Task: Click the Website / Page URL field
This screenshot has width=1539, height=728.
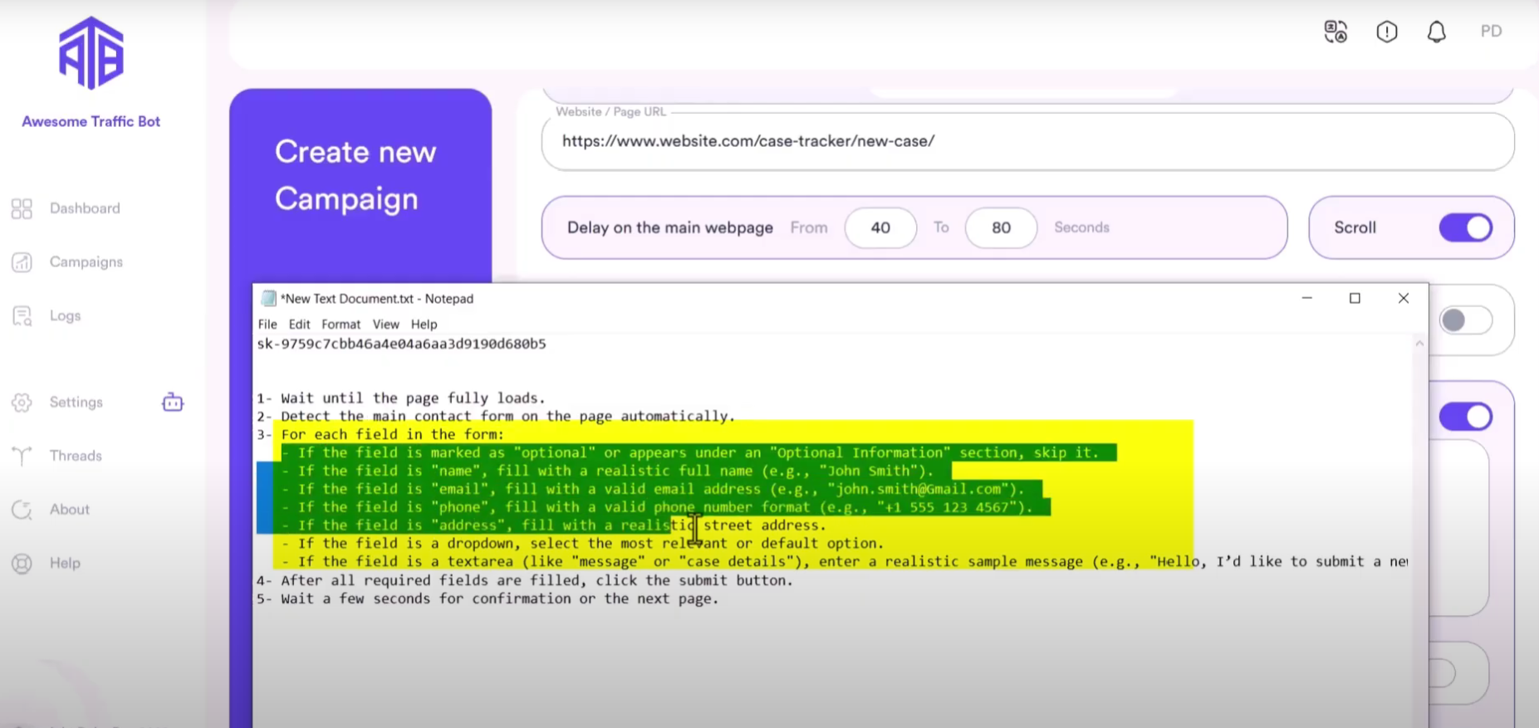Action: click(1027, 142)
